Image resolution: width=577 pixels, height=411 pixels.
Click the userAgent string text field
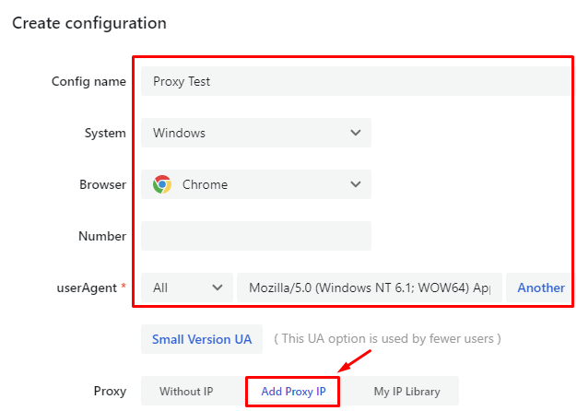pos(370,288)
